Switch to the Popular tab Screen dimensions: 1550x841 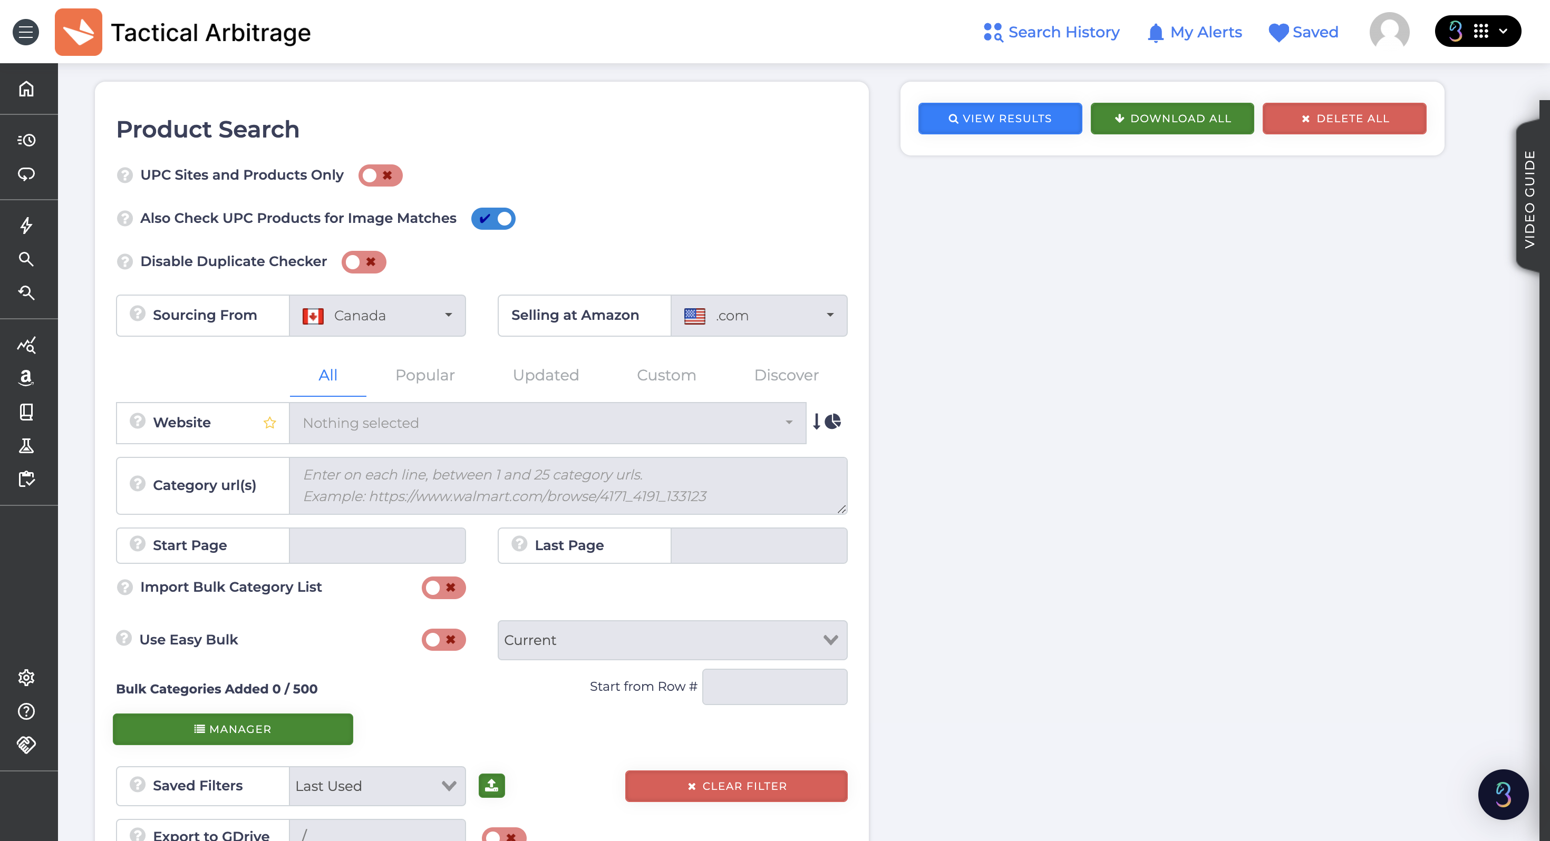[425, 375]
